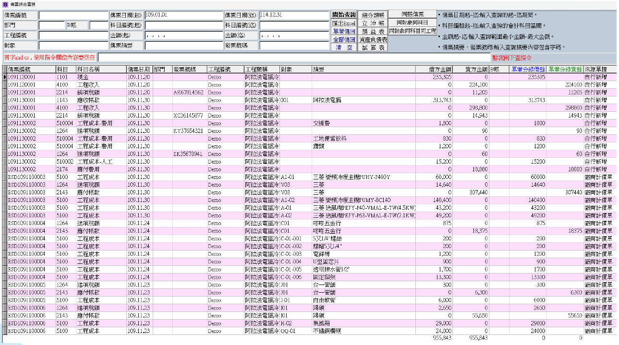Select the 工程成本-人工 account name cell
619x345 pixels.
pyautogui.click(x=101, y=162)
